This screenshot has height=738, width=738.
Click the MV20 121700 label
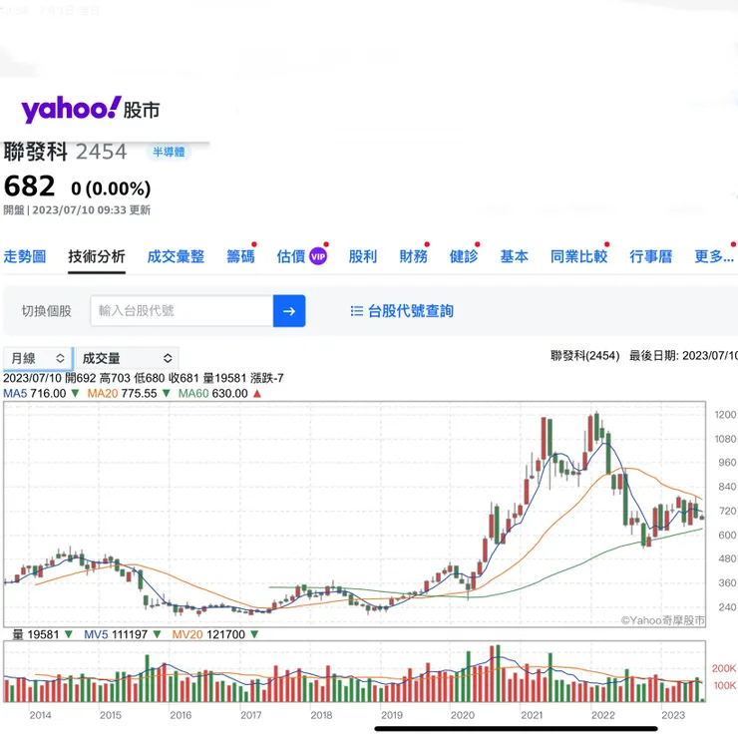[x=208, y=635]
